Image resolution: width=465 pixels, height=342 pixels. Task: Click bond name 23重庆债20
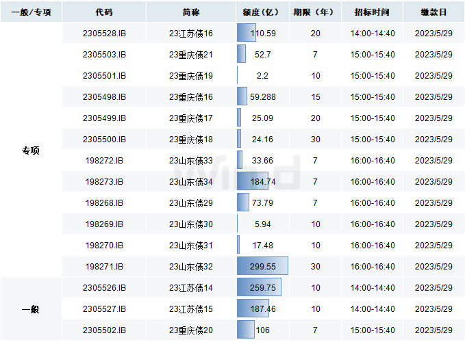tap(191, 330)
